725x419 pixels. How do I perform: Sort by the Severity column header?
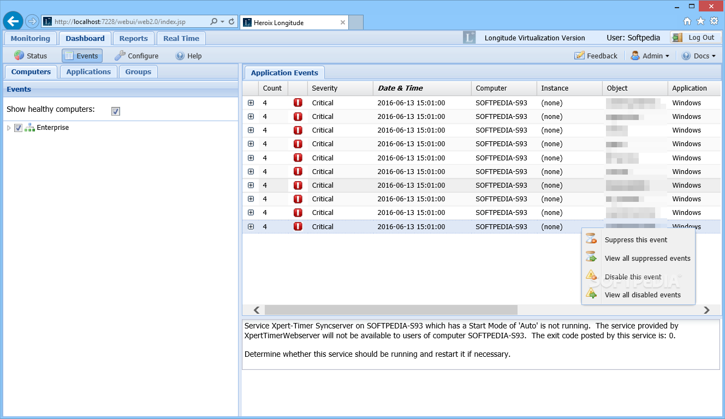point(340,88)
